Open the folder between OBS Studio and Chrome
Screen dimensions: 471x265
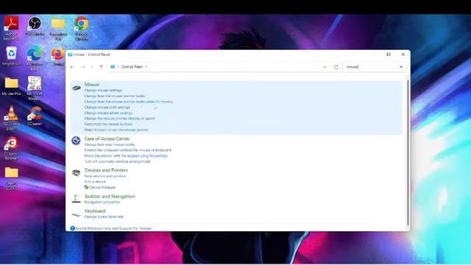58,29
